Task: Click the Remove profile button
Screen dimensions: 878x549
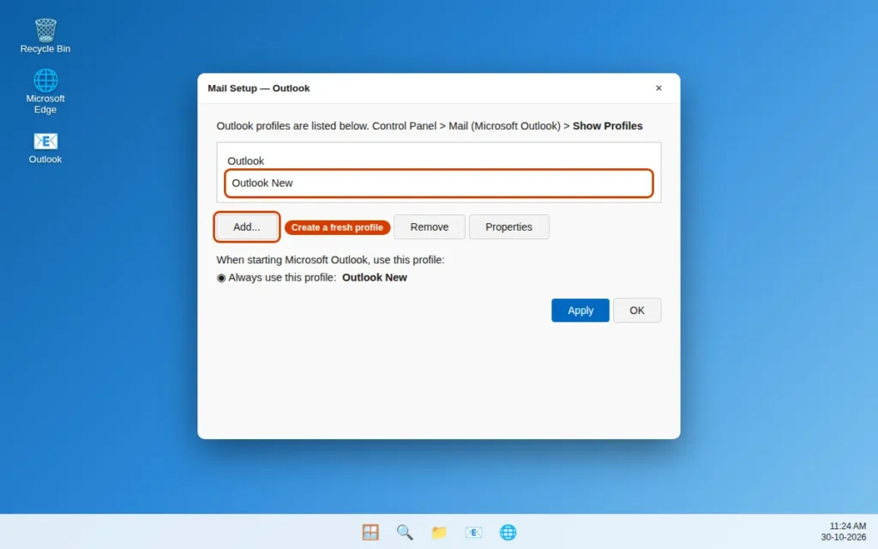Action: pos(429,226)
